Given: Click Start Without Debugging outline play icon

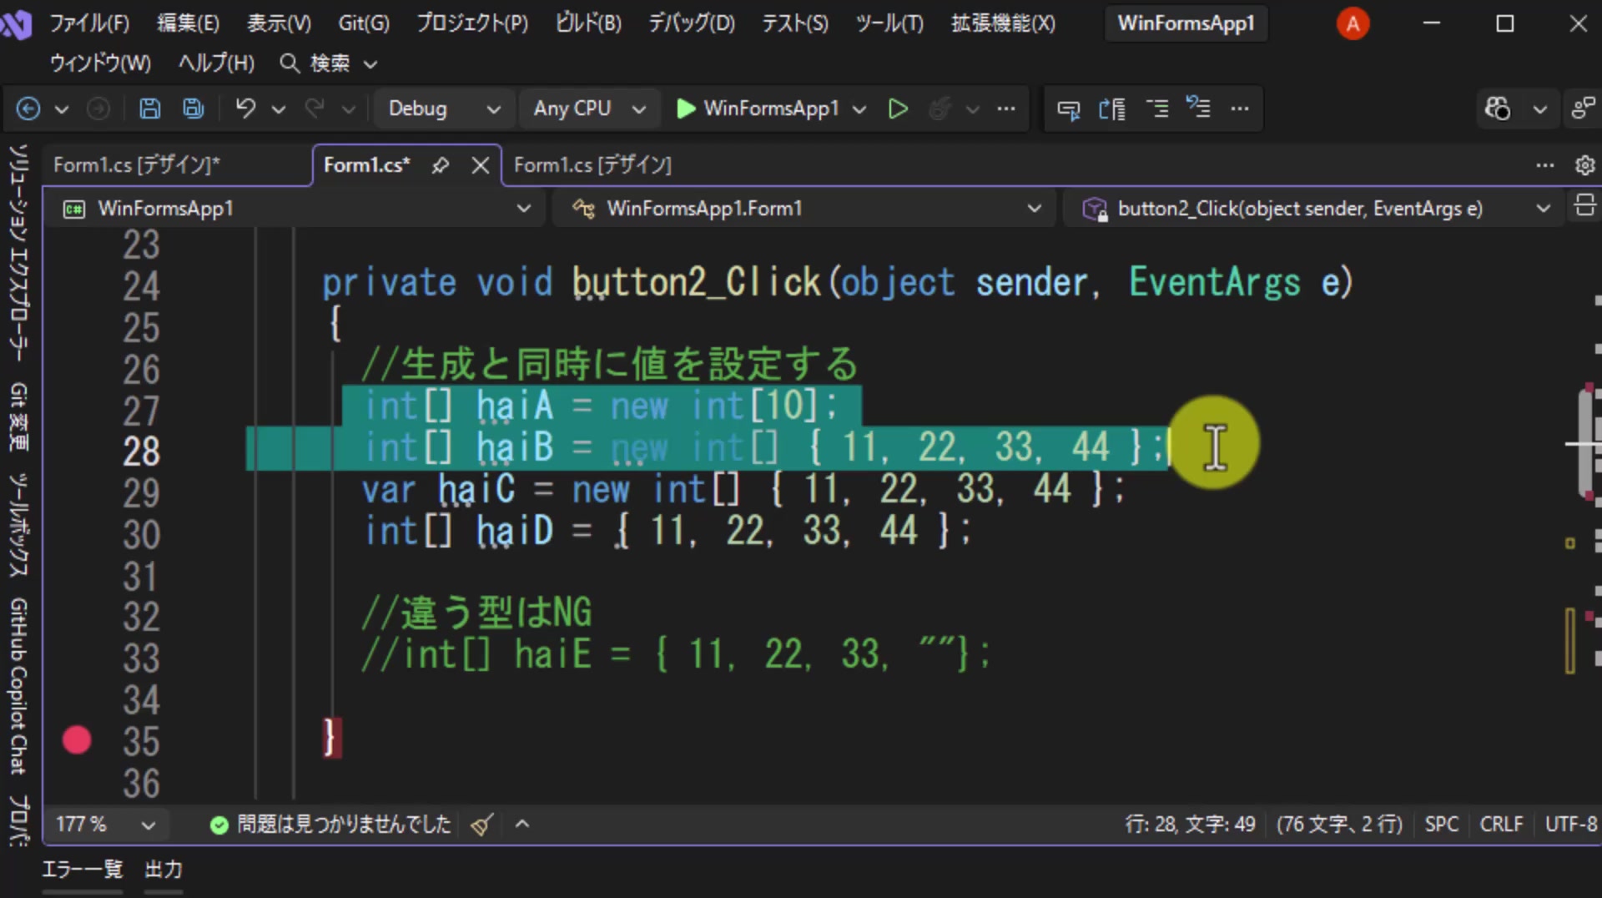Looking at the screenshot, I should coord(898,108).
